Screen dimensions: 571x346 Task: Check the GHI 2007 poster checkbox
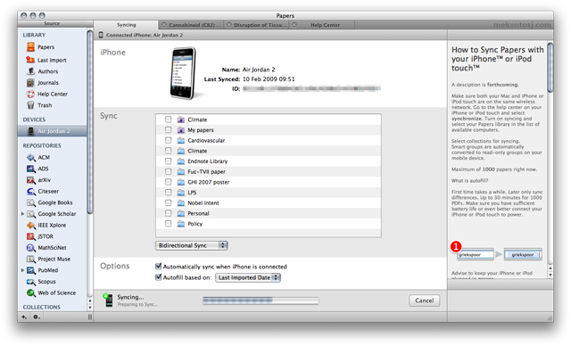click(168, 182)
